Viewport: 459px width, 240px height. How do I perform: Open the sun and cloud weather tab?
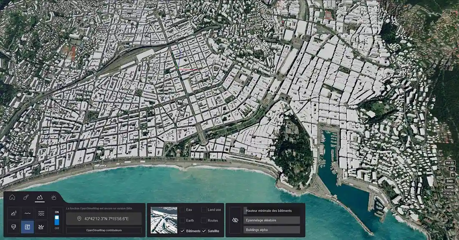[53, 197]
